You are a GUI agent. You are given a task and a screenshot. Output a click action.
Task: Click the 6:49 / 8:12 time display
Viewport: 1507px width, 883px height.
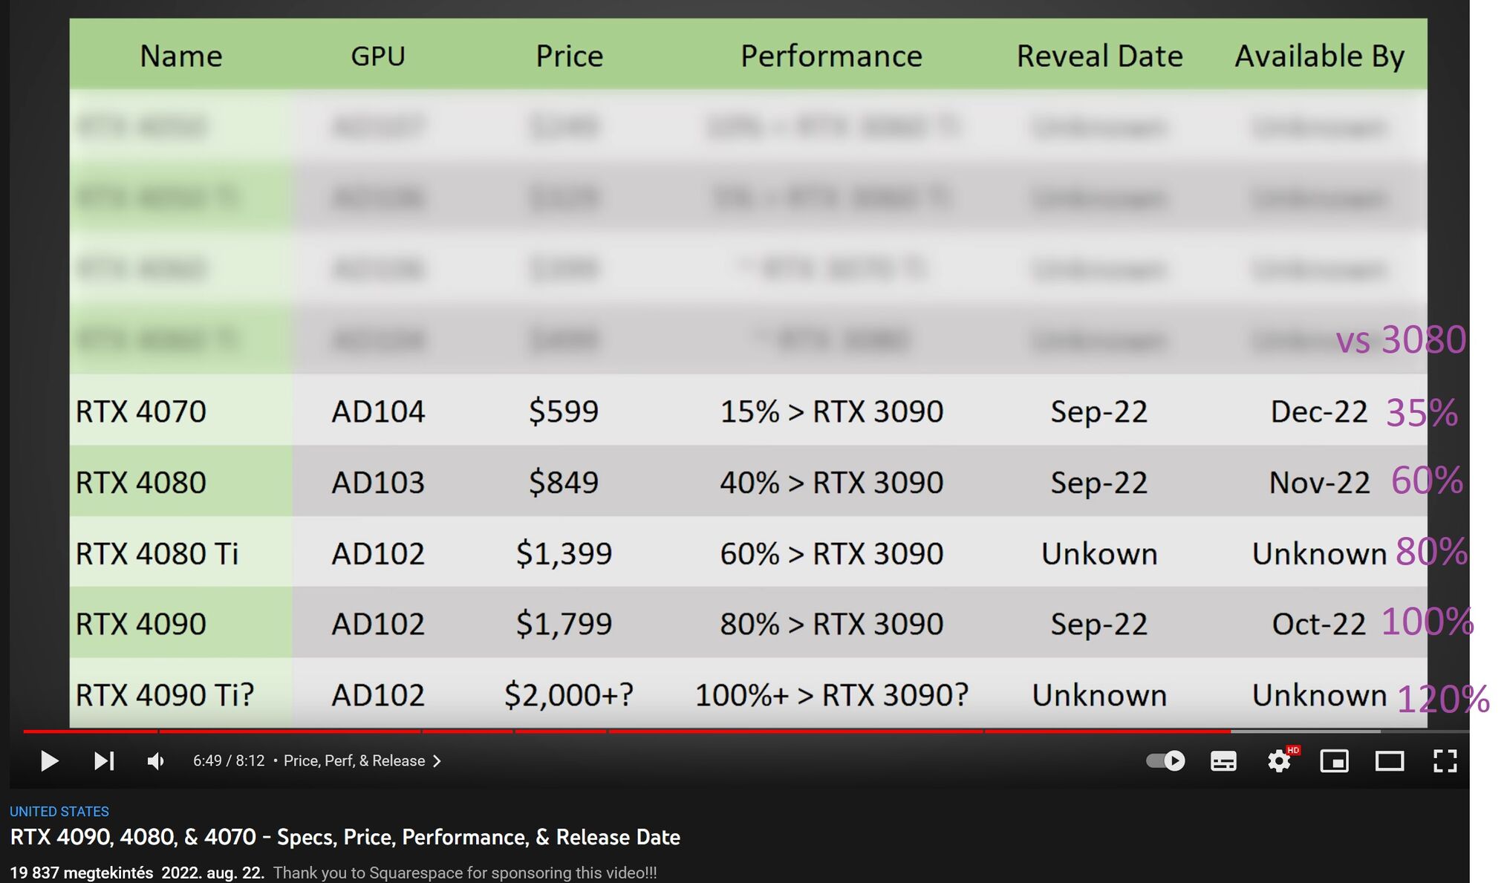[228, 760]
